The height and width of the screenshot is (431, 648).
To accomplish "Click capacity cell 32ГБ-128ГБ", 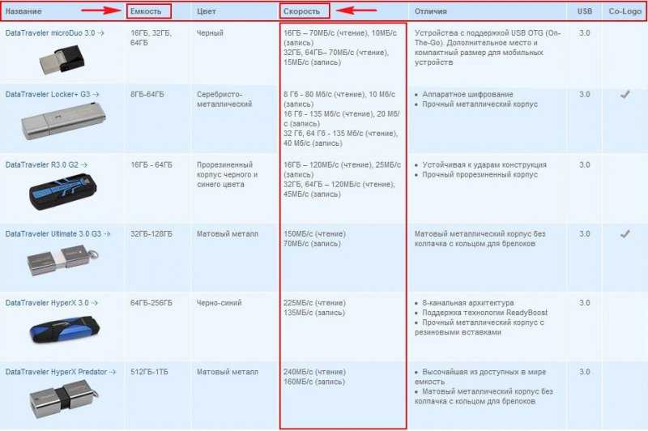I will point(151,234).
